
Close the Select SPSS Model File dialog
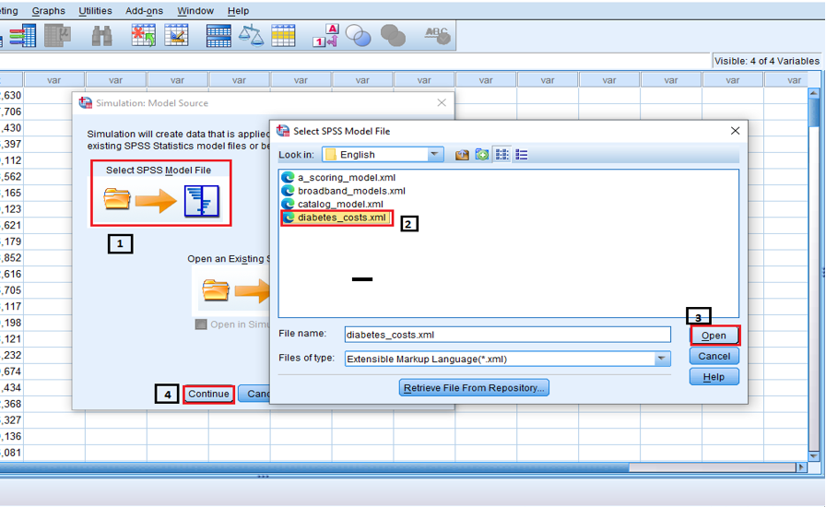pos(736,131)
